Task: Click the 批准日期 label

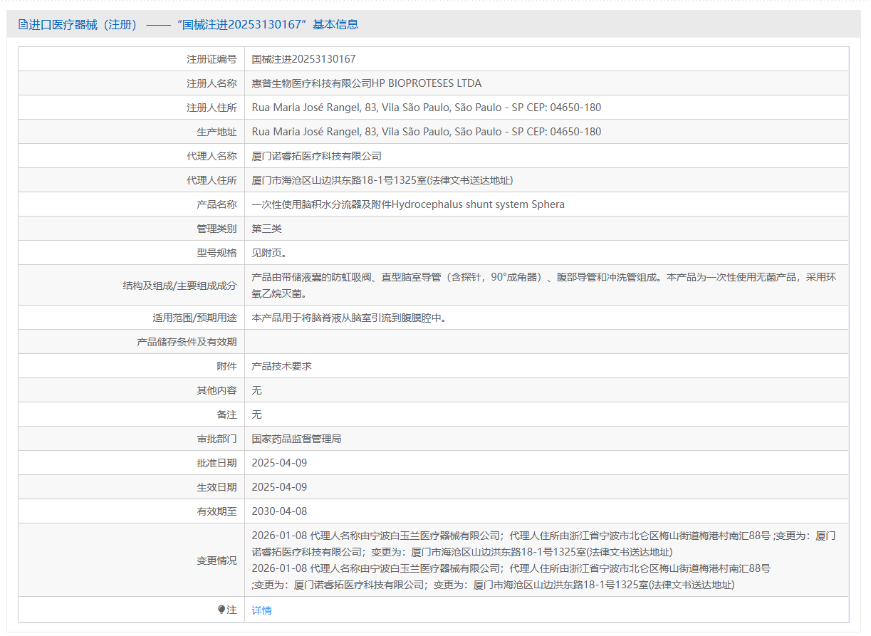Action: (x=217, y=463)
